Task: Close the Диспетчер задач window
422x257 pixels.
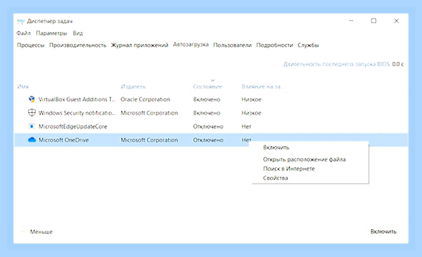Action: point(396,20)
